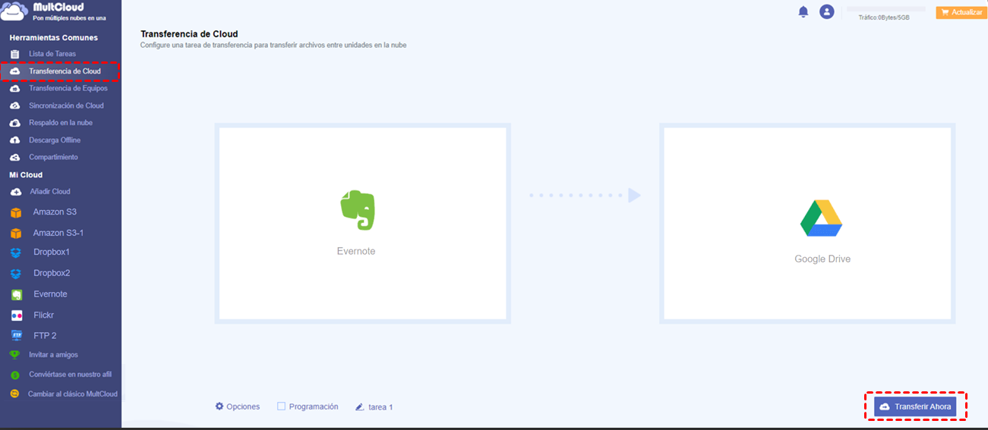The width and height of the screenshot is (988, 430).
Task: Open notifications bell icon
Action: (x=803, y=12)
